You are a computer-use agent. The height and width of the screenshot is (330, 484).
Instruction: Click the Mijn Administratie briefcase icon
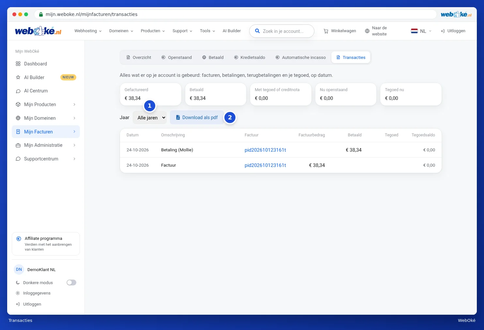tap(18, 145)
